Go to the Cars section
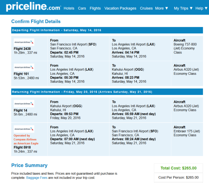 (82, 8)
